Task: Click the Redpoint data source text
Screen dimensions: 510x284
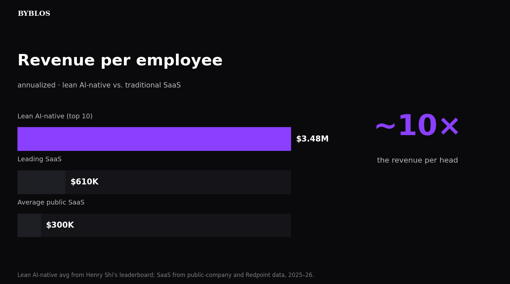Action: click(266, 275)
